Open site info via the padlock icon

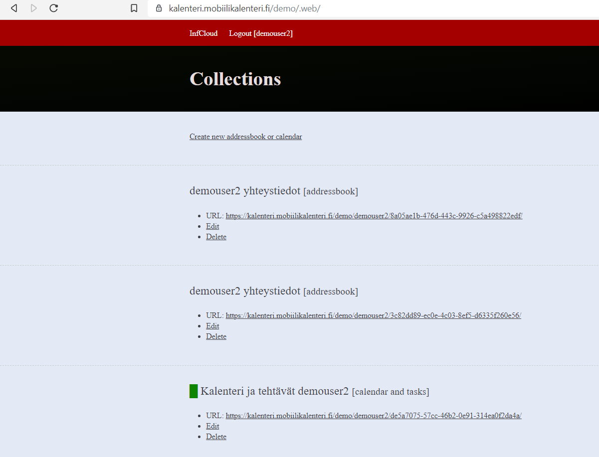pyautogui.click(x=159, y=8)
